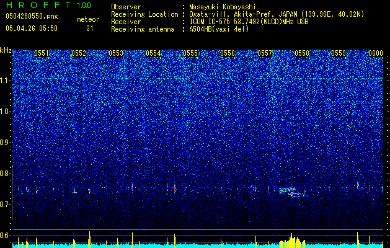Click the meteor count value 31
The width and height of the screenshot is (390, 248).
(x=90, y=29)
